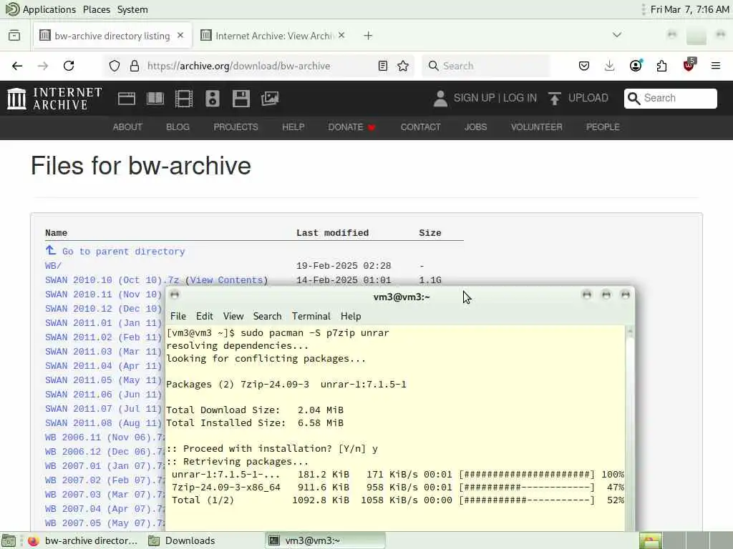
Task: Click Go to parent directory link
Action: [115, 251]
